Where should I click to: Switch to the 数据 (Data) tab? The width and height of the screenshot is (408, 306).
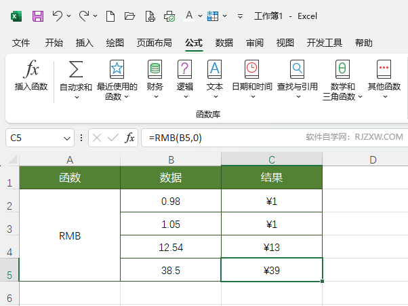pyautogui.click(x=224, y=43)
